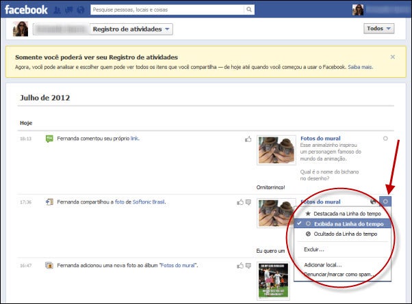412x304 pixels.
Task: Expand the Todos filter dropdown
Action: click(x=380, y=29)
